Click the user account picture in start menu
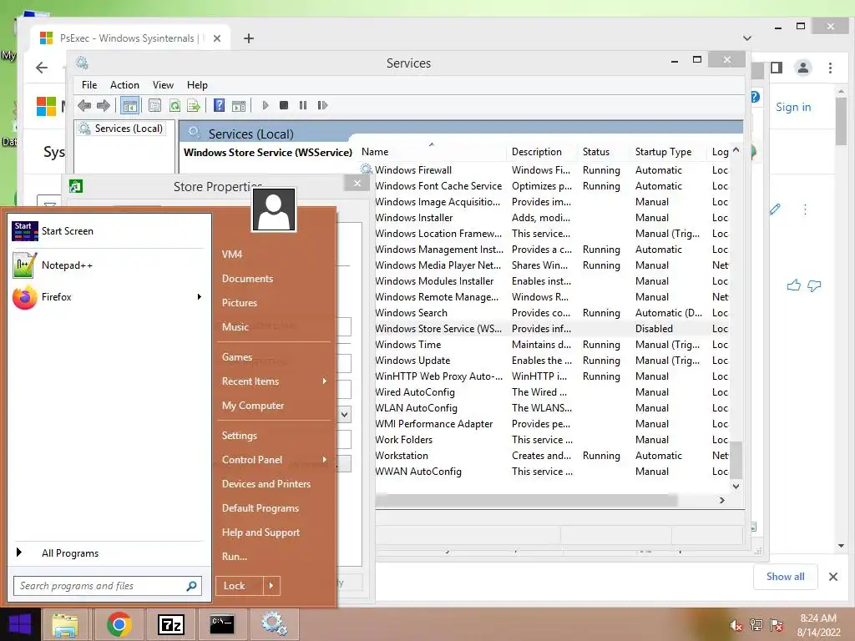This screenshot has height=641, width=855. point(274,209)
